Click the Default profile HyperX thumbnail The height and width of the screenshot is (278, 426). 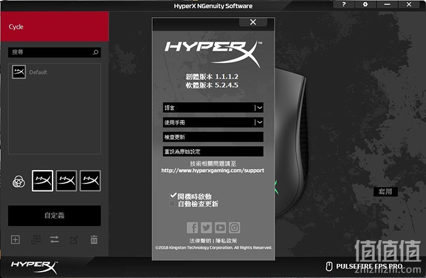tap(19, 72)
